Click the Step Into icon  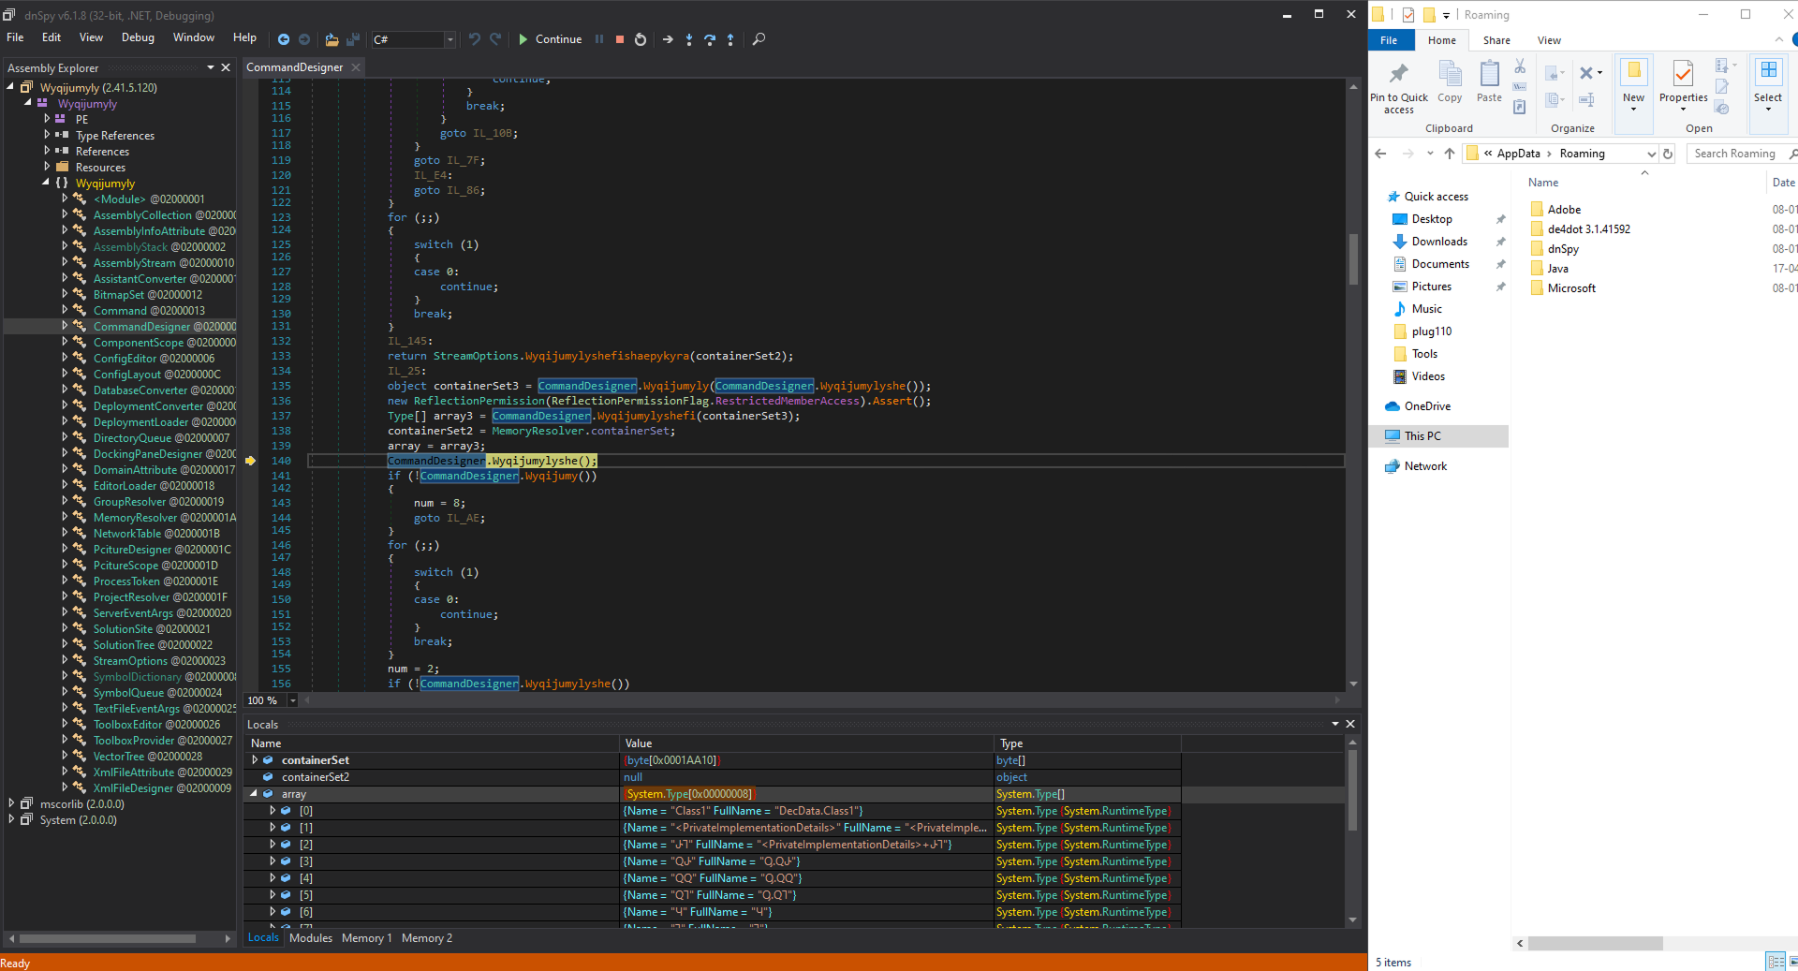[689, 39]
